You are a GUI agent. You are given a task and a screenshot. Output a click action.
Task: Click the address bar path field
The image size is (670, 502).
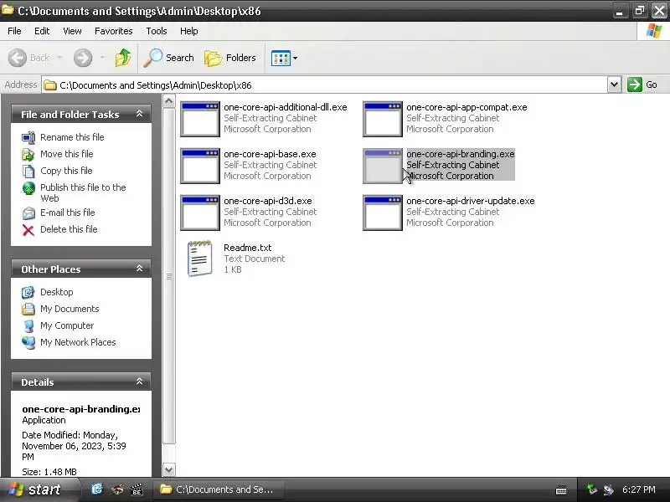[324, 85]
